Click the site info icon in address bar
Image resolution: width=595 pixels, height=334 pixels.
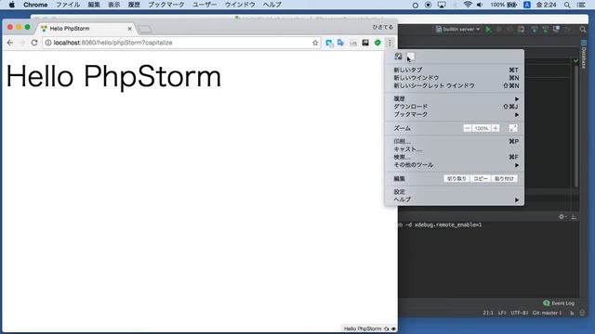(x=48, y=43)
